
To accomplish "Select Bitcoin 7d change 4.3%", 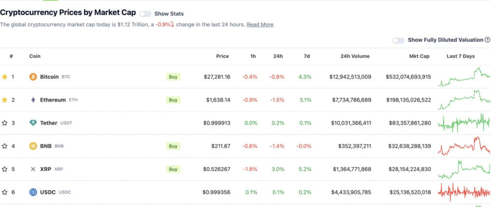I will pyautogui.click(x=305, y=77).
